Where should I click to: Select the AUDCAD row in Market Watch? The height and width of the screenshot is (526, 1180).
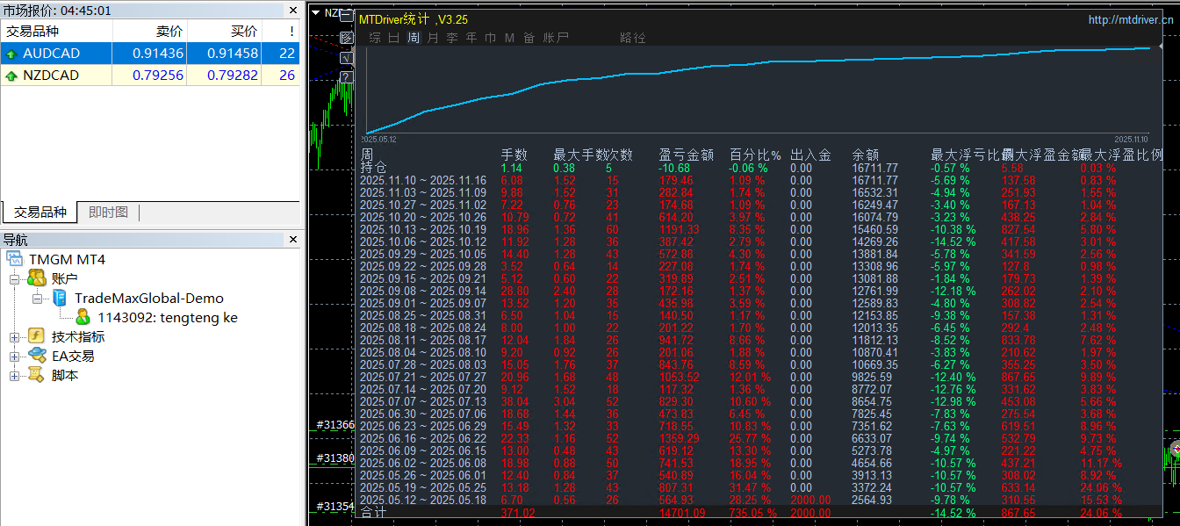pyautogui.click(x=150, y=54)
